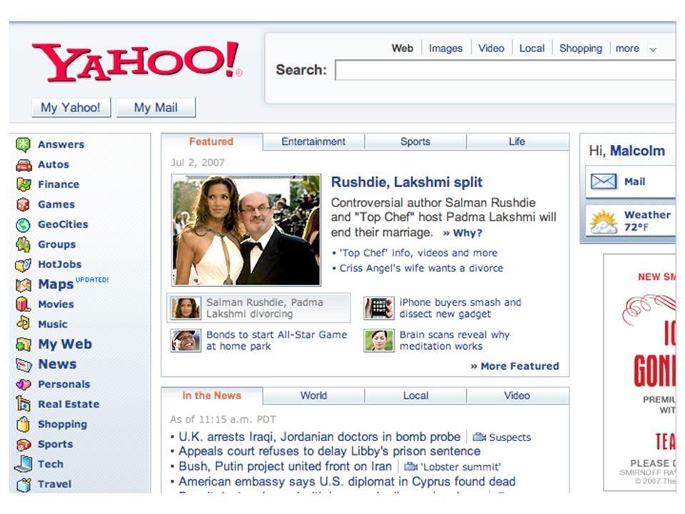
Task: Click the Weather sun and cloud icon
Action: 604,221
